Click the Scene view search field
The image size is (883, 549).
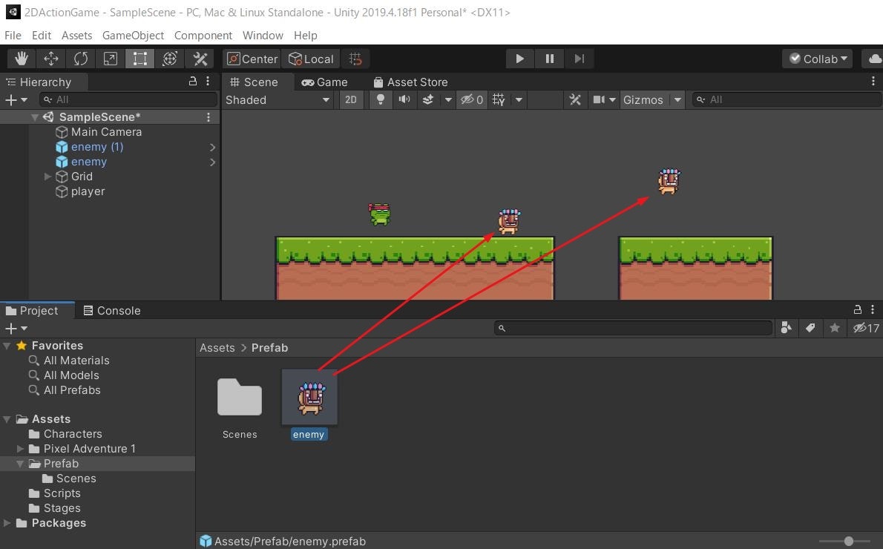(x=786, y=99)
